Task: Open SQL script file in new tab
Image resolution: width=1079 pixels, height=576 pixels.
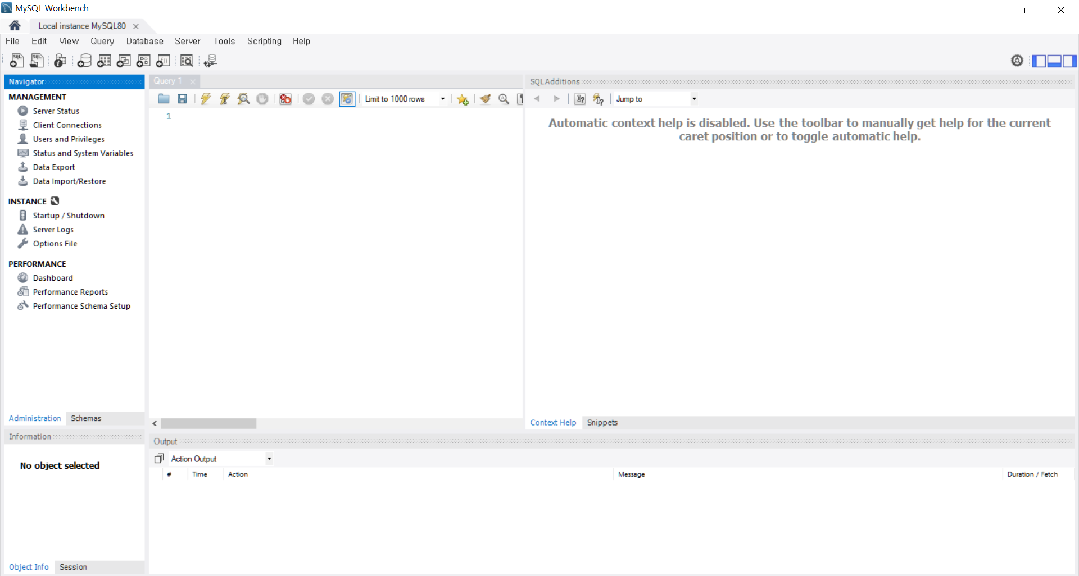Action: tap(37, 61)
